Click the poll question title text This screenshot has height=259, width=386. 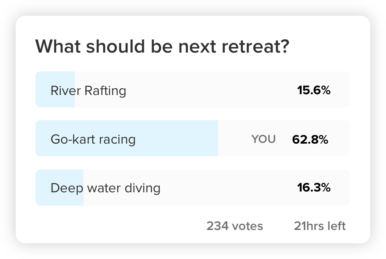pyautogui.click(x=162, y=47)
